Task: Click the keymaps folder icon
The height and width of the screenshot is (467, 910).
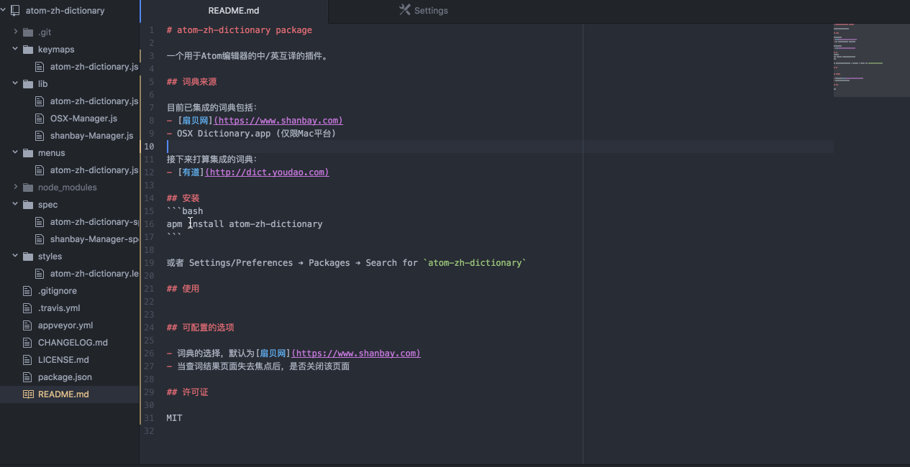Action: coord(28,50)
